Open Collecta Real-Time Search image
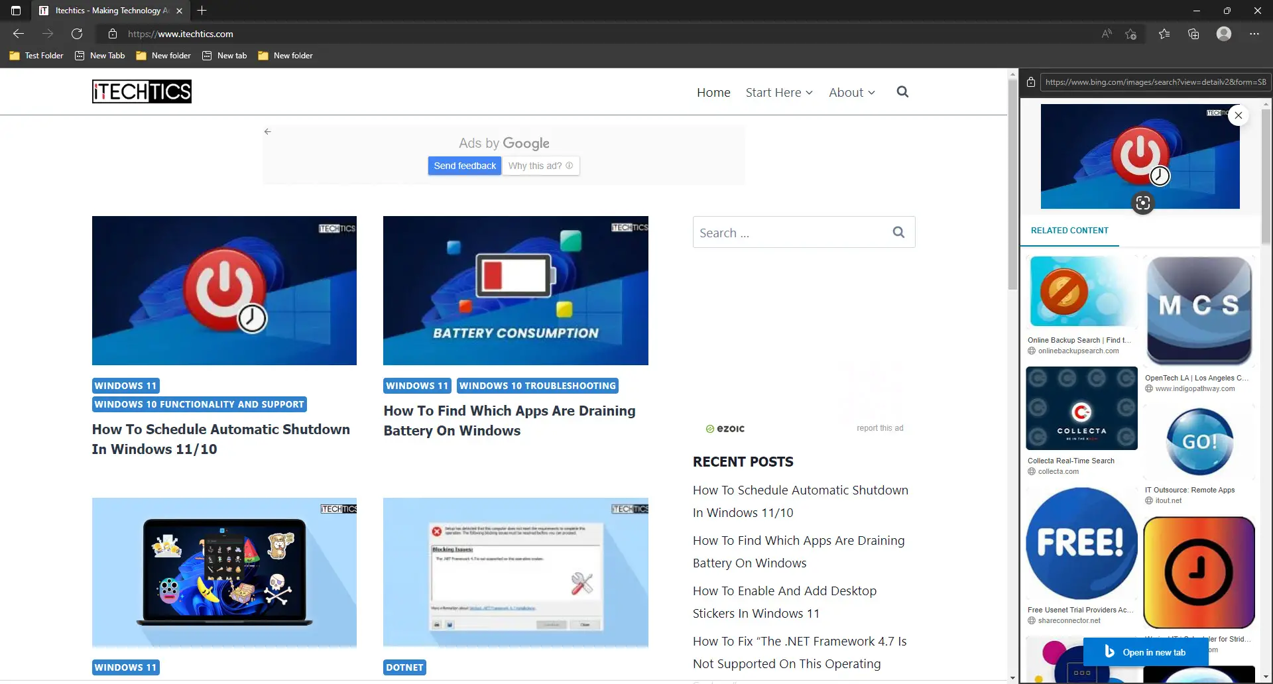Viewport: 1273px width, 684px height. (1081, 408)
